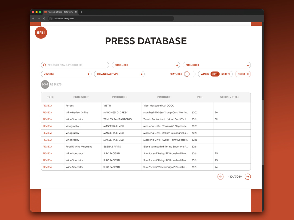Click the PRODUCT column header
The image size is (294, 220).
[164, 97]
